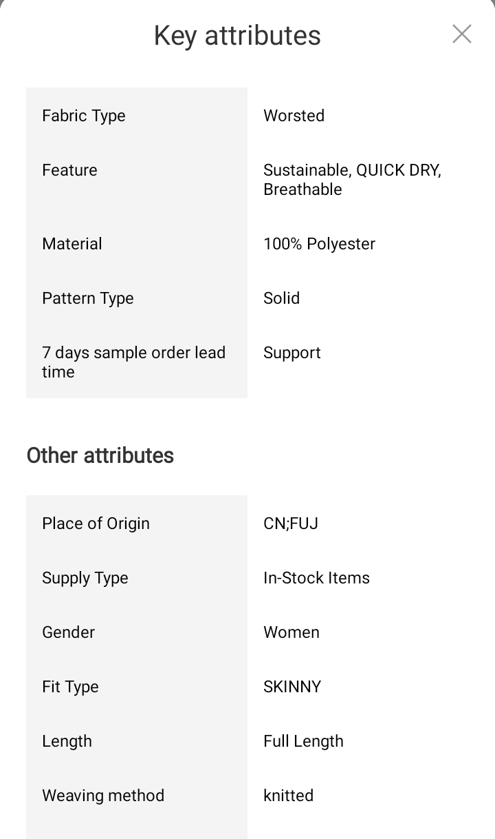Tap Sustainable, QUICK DRY, Breathable value
This screenshot has height=839, width=495.
pyautogui.click(x=351, y=180)
